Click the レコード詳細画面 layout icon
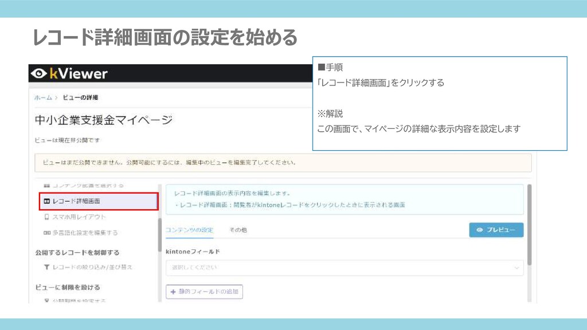 [47, 201]
